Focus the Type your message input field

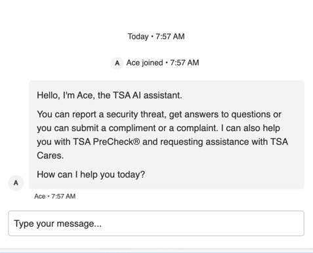click(x=156, y=224)
